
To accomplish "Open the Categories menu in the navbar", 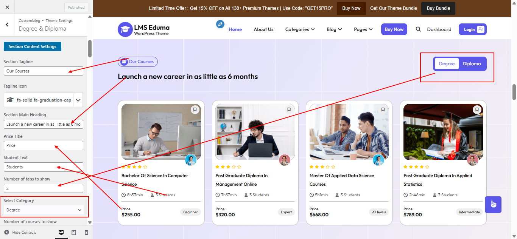I will click(x=299, y=29).
